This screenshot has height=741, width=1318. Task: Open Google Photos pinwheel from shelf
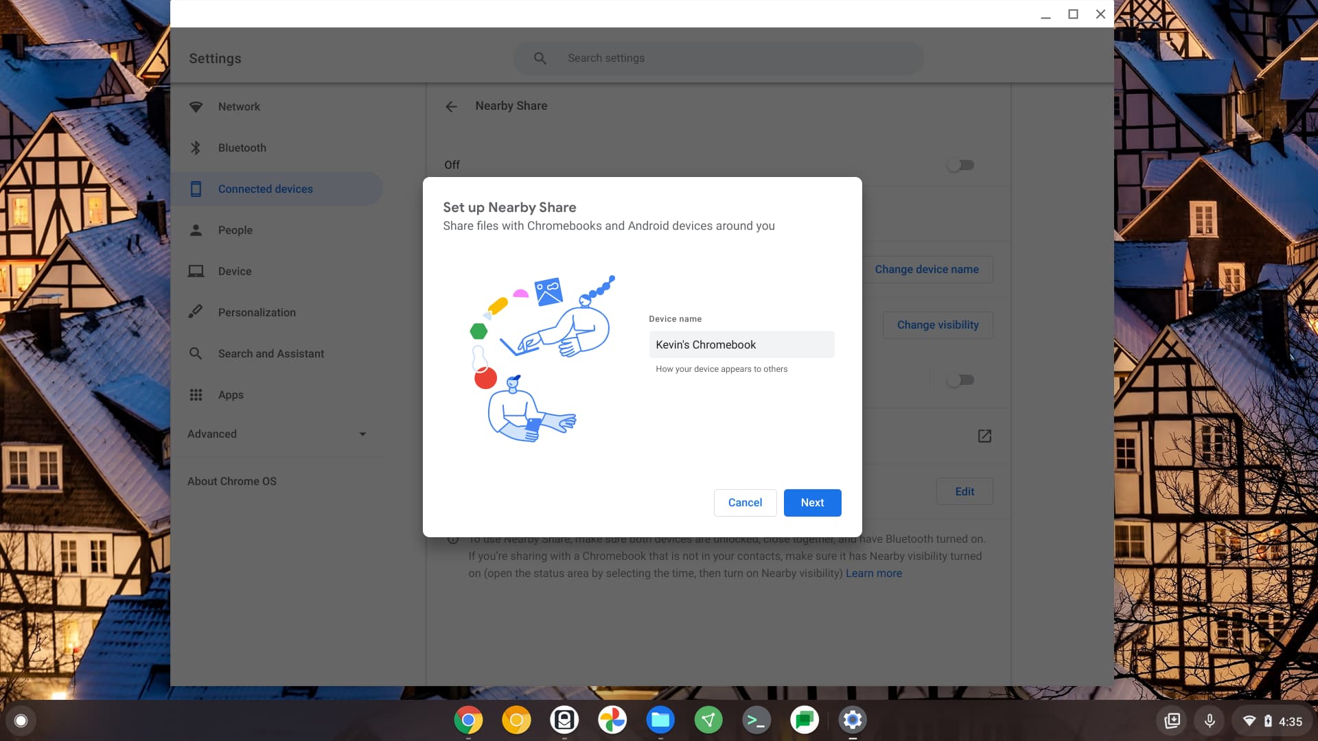pyautogui.click(x=612, y=720)
